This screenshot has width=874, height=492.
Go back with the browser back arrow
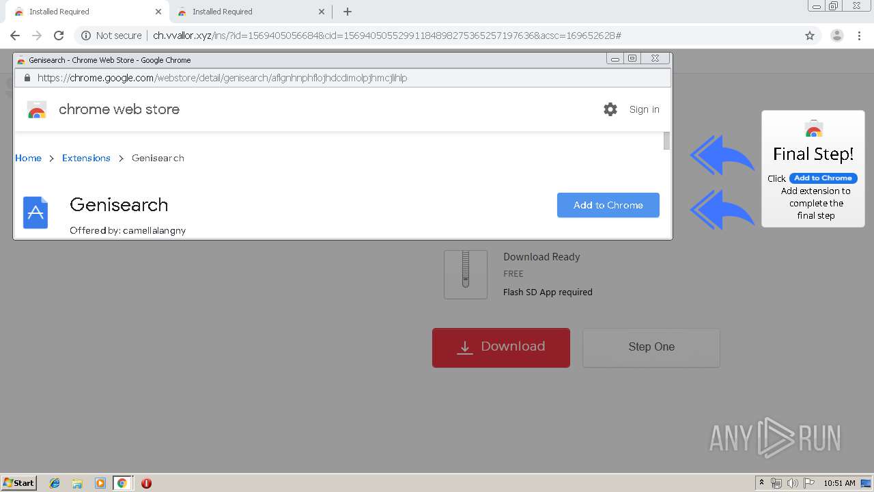[x=15, y=36]
